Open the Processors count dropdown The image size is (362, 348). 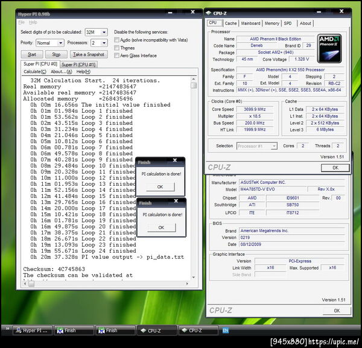point(104,43)
